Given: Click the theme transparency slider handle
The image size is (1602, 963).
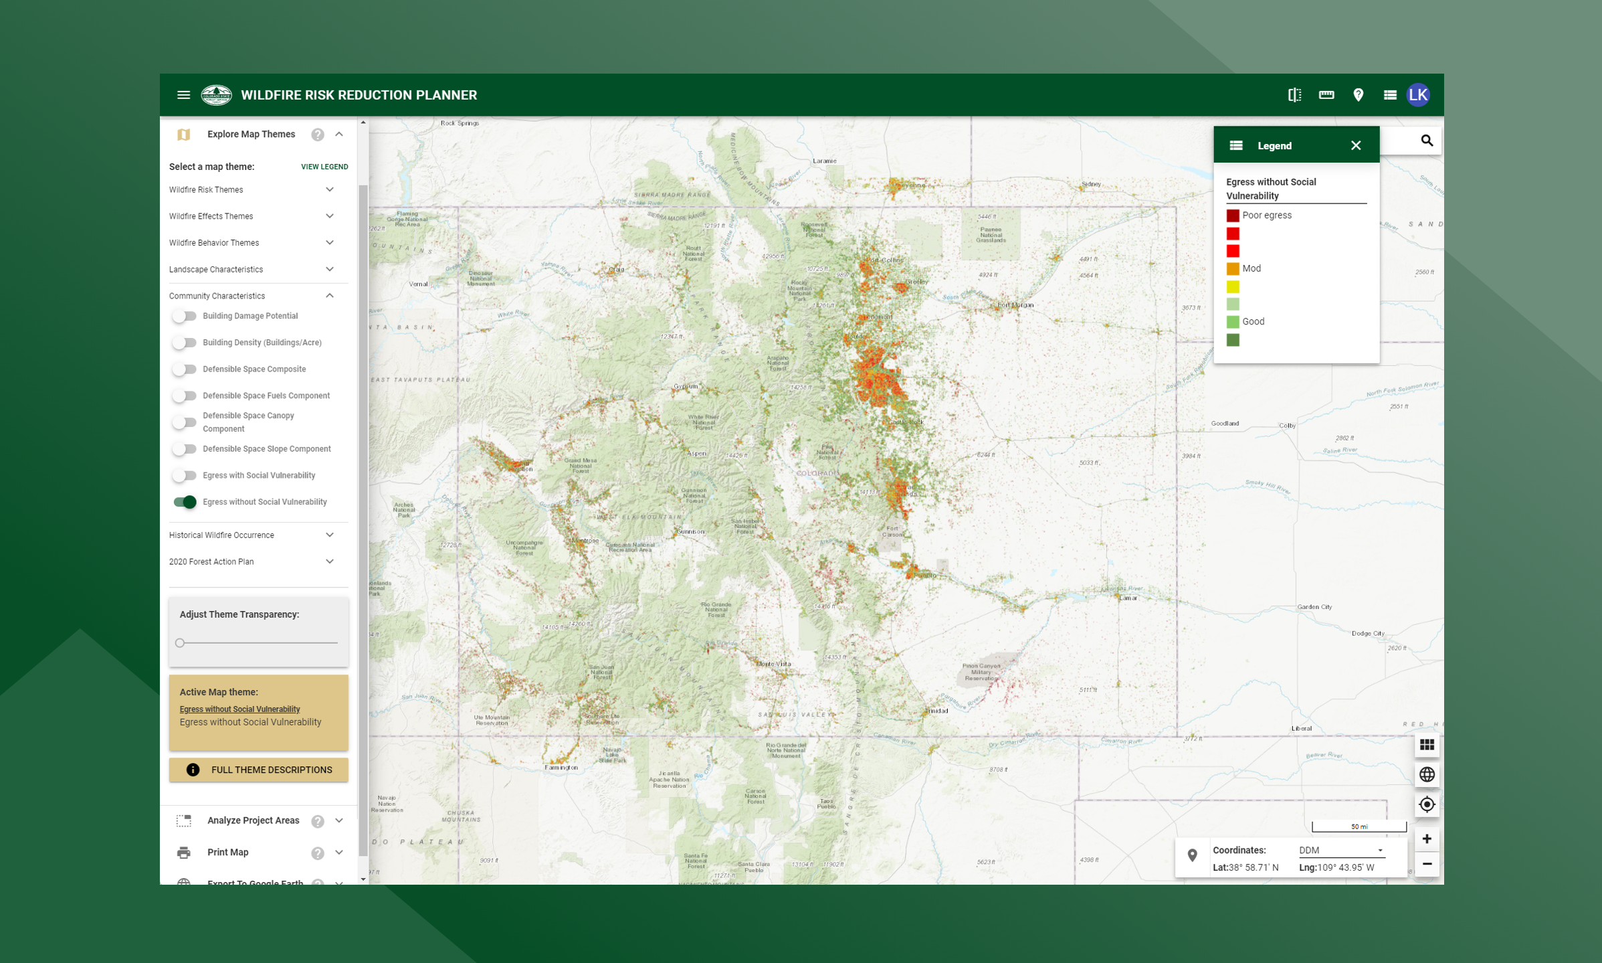Looking at the screenshot, I should pos(180,643).
